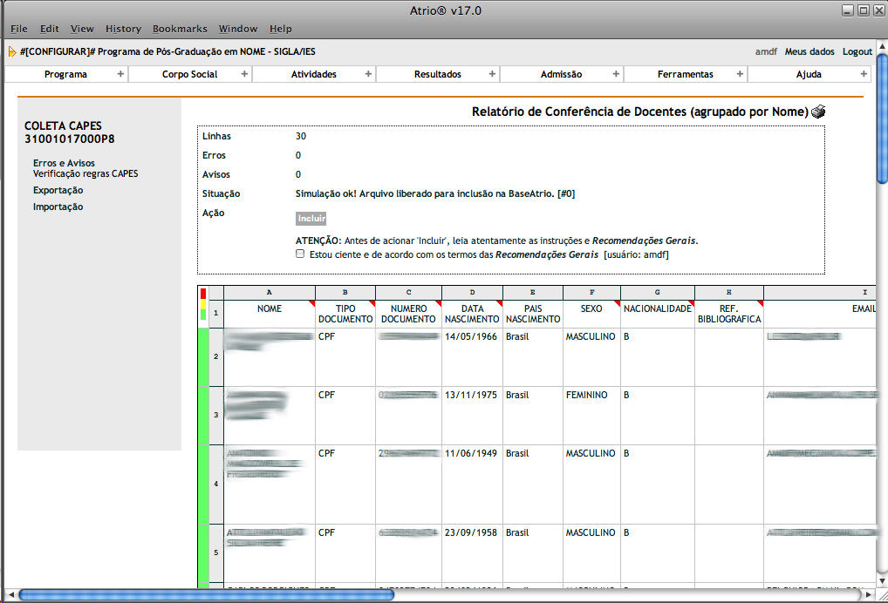Screen dimensions: 888x603
Task: Click the red corner marker on TIPO DOCUMENTO
Action: coord(372,303)
